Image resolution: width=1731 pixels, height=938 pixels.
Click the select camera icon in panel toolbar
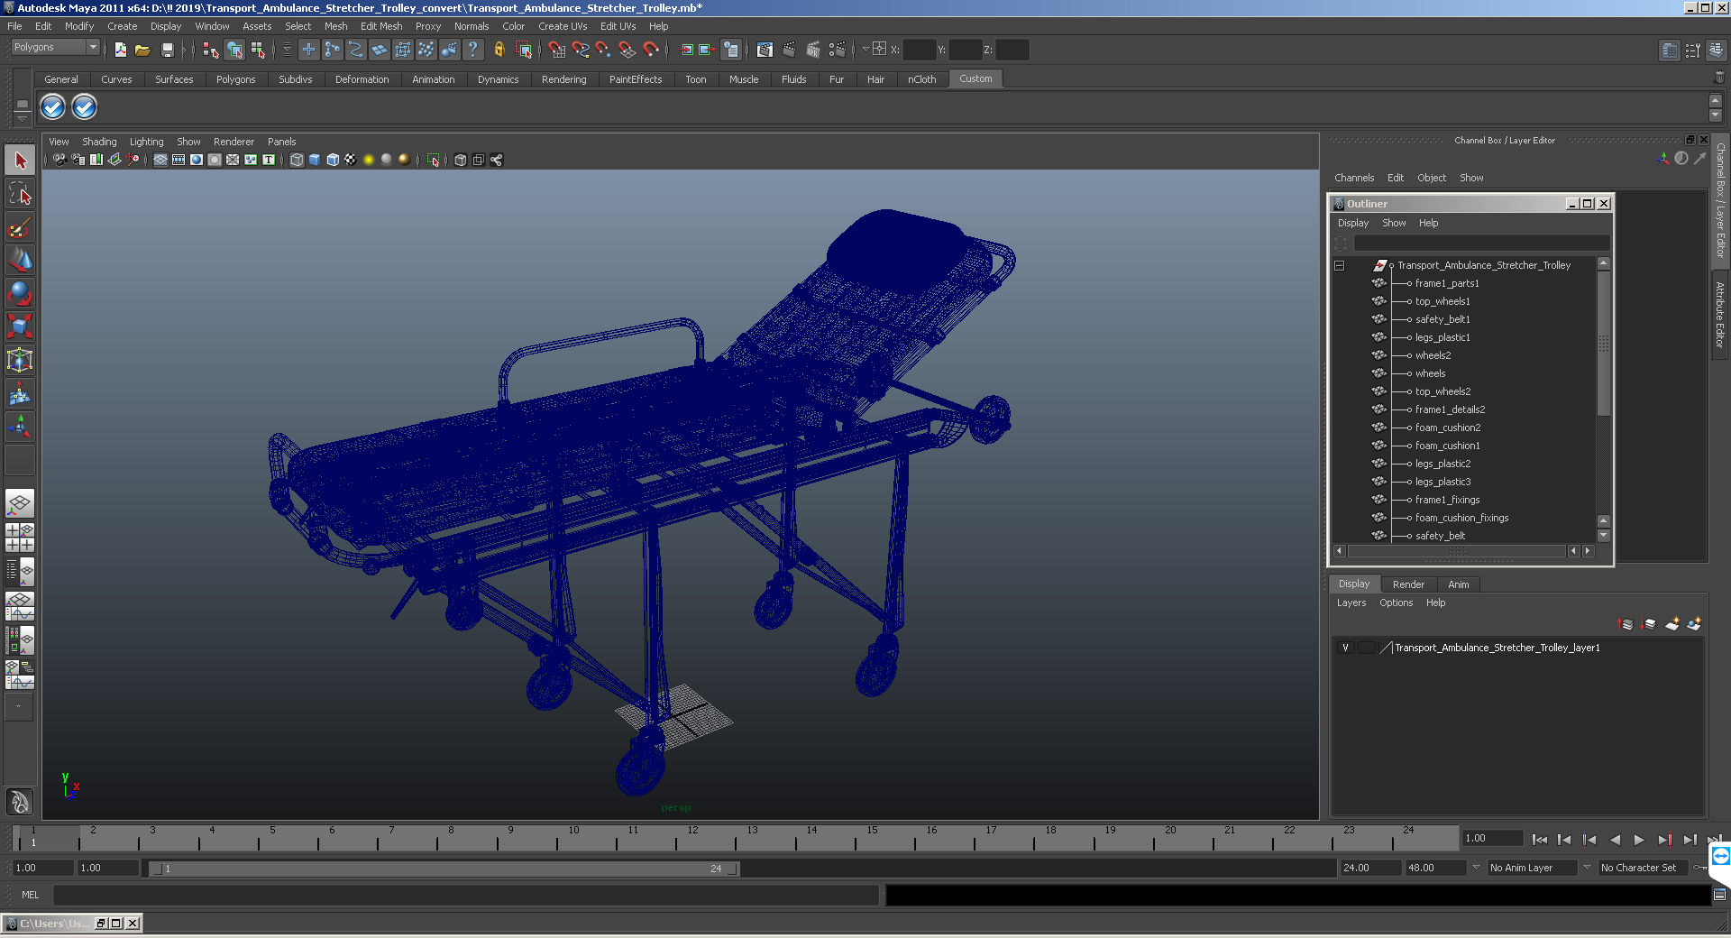[60, 160]
